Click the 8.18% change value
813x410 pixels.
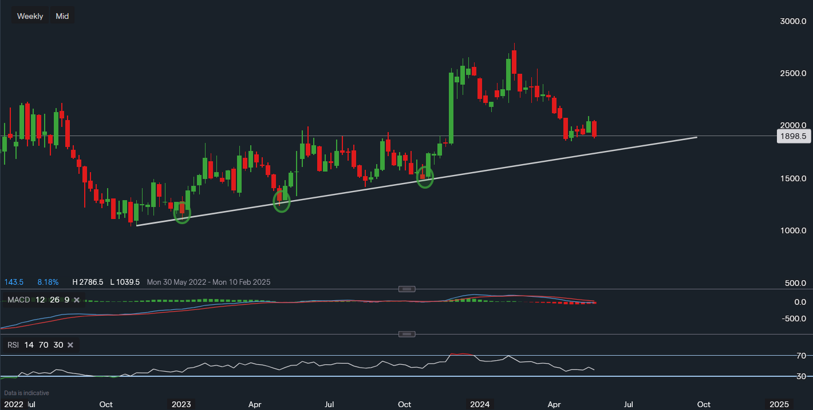pos(48,282)
